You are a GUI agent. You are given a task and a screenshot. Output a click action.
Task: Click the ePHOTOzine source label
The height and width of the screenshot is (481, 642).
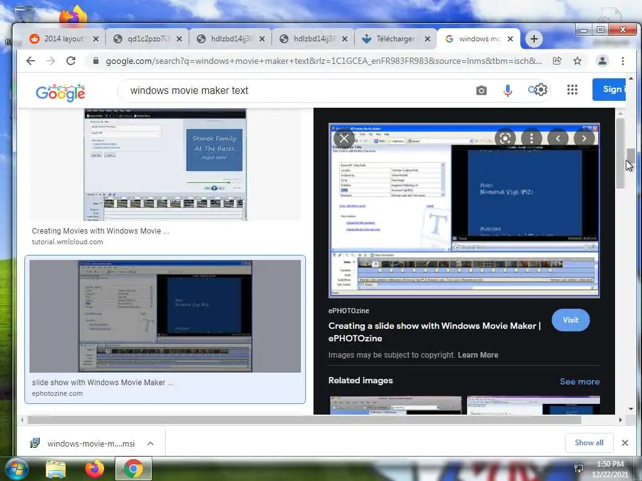[349, 311]
